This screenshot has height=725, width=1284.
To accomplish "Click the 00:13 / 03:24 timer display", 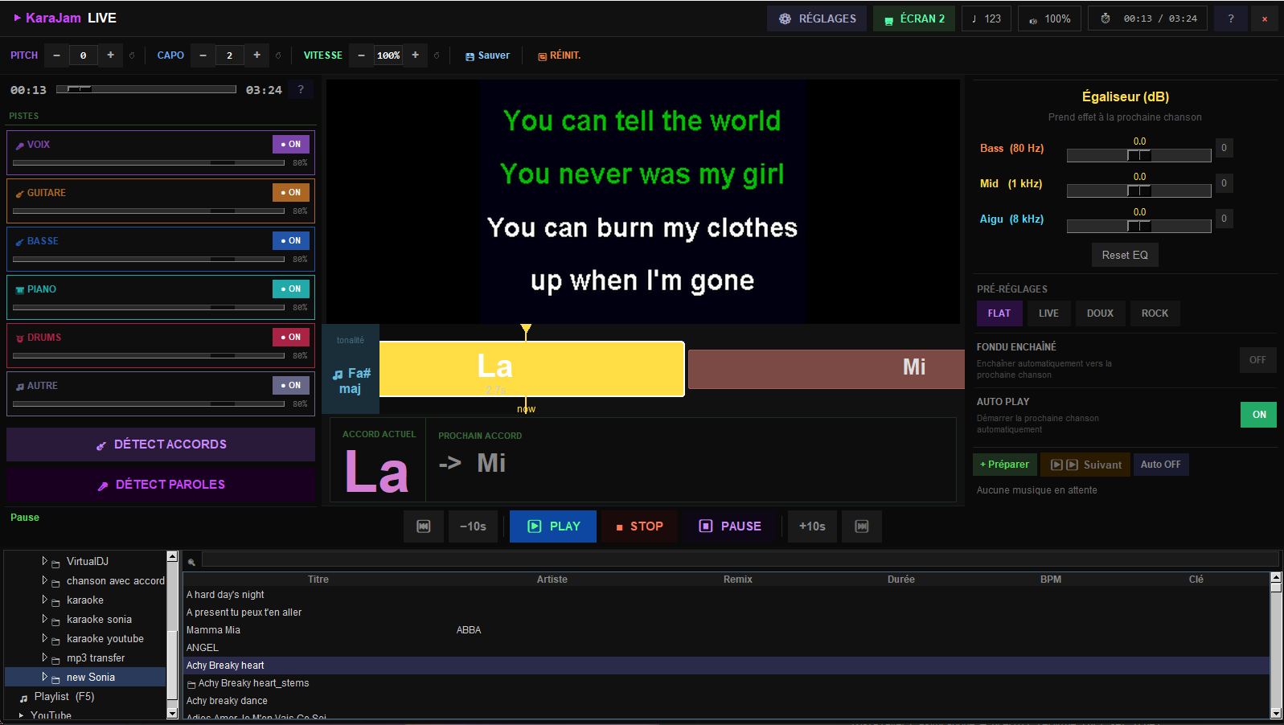I will [x=1147, y=18].
